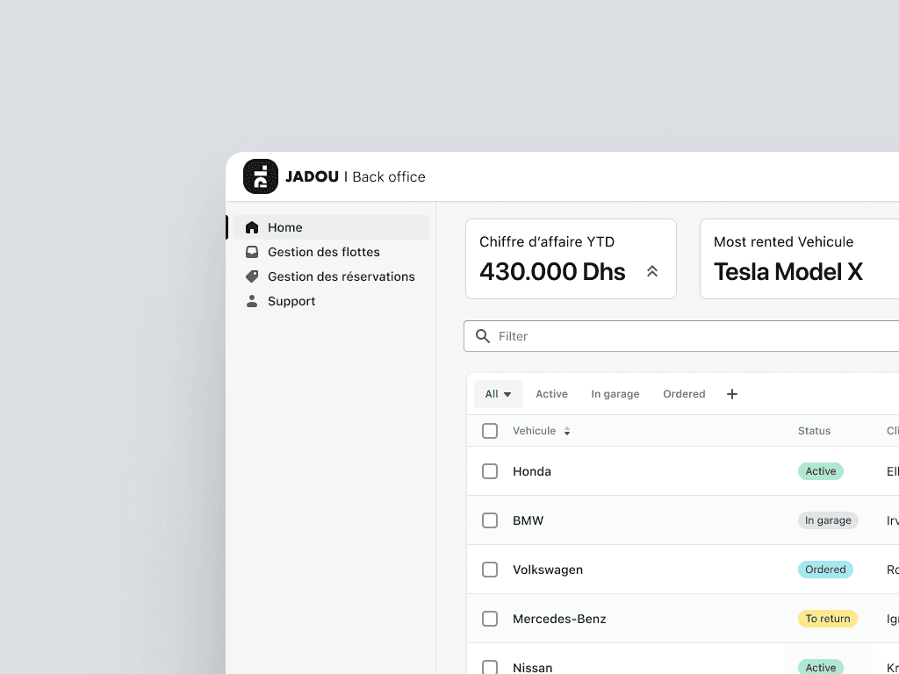Image resolution: width=899 pixels, height=674 pixels.
Task: Click the Active badge in Honda row
Action: [821, 471]
